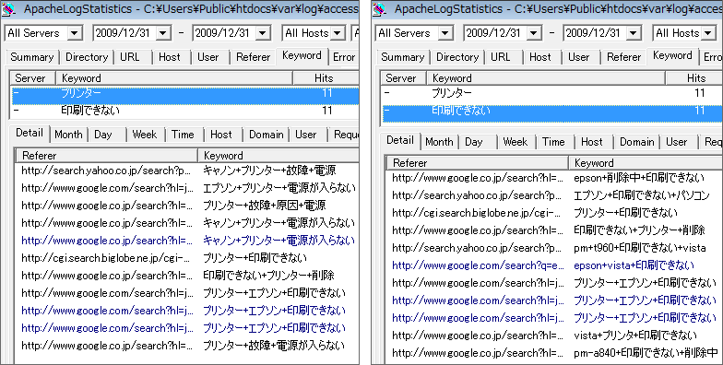Open the start date dropdown in left window
Image resolution: width=723 pixels, height=365 pixels.
point(163,33)
